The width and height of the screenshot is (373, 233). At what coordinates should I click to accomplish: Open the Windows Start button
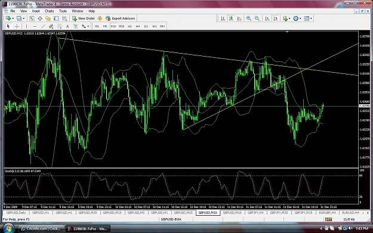click(x=8, y=228)
